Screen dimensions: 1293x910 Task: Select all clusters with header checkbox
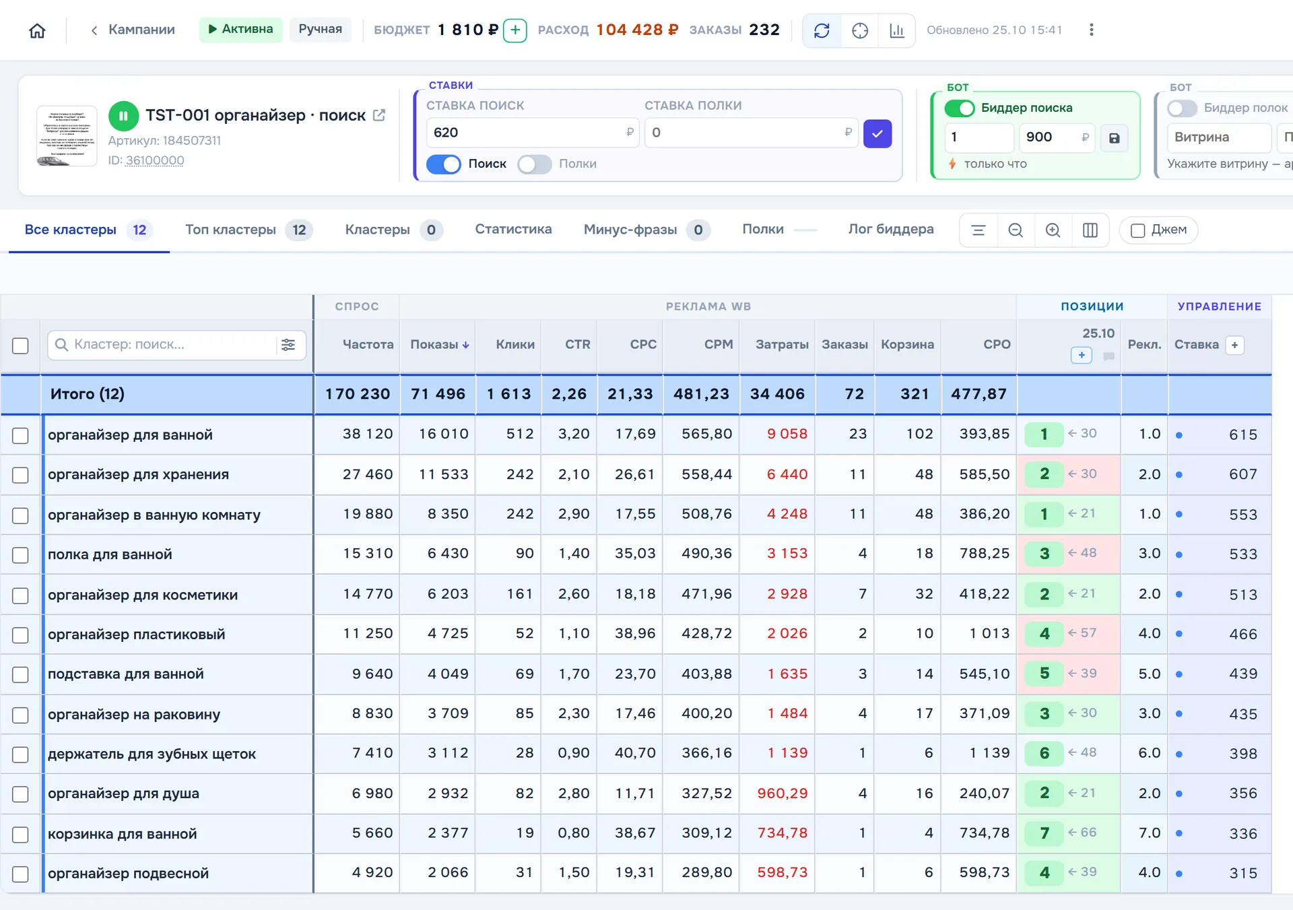pos(20,346)
